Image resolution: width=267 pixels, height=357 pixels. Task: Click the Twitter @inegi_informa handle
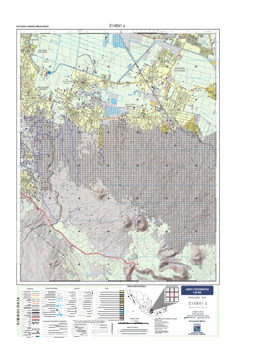(204, 318)
